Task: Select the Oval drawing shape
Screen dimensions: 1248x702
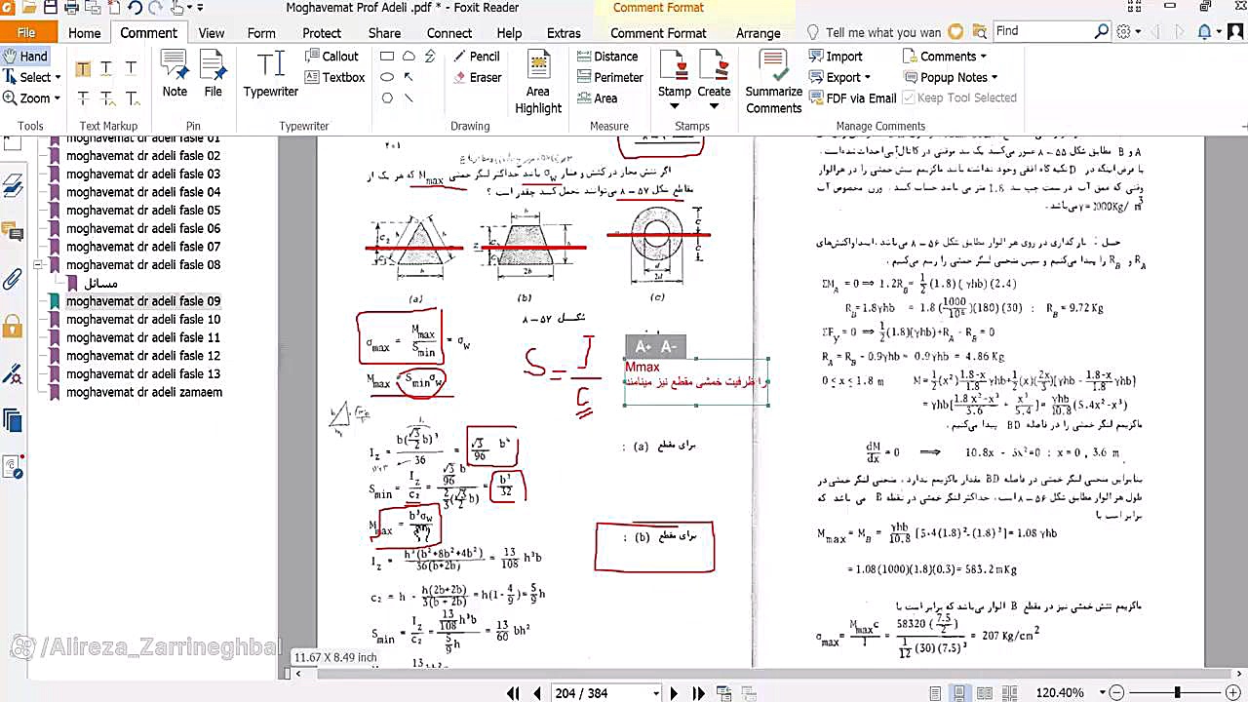Action: tap(387, 77)
